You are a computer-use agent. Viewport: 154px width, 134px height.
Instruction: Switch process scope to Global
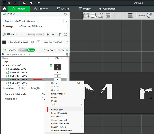pyautogui.click(x=22, y=50)
